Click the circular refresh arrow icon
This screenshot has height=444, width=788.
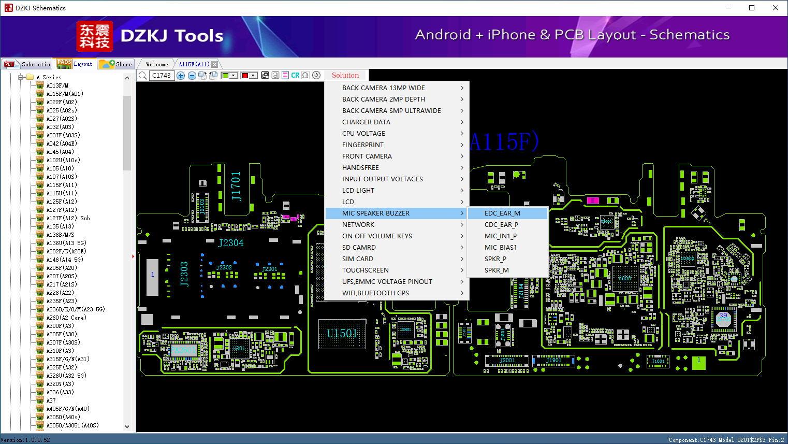(316, 75)
